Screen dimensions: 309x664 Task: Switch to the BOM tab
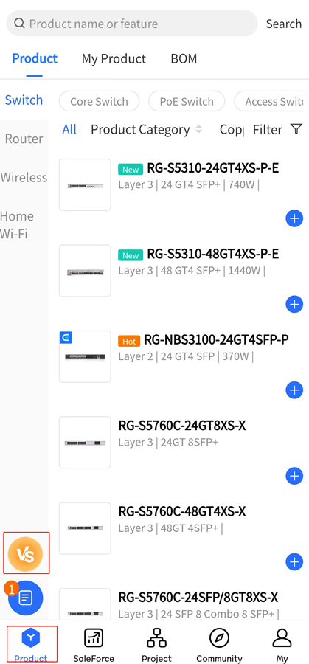(x=184, y=58)
